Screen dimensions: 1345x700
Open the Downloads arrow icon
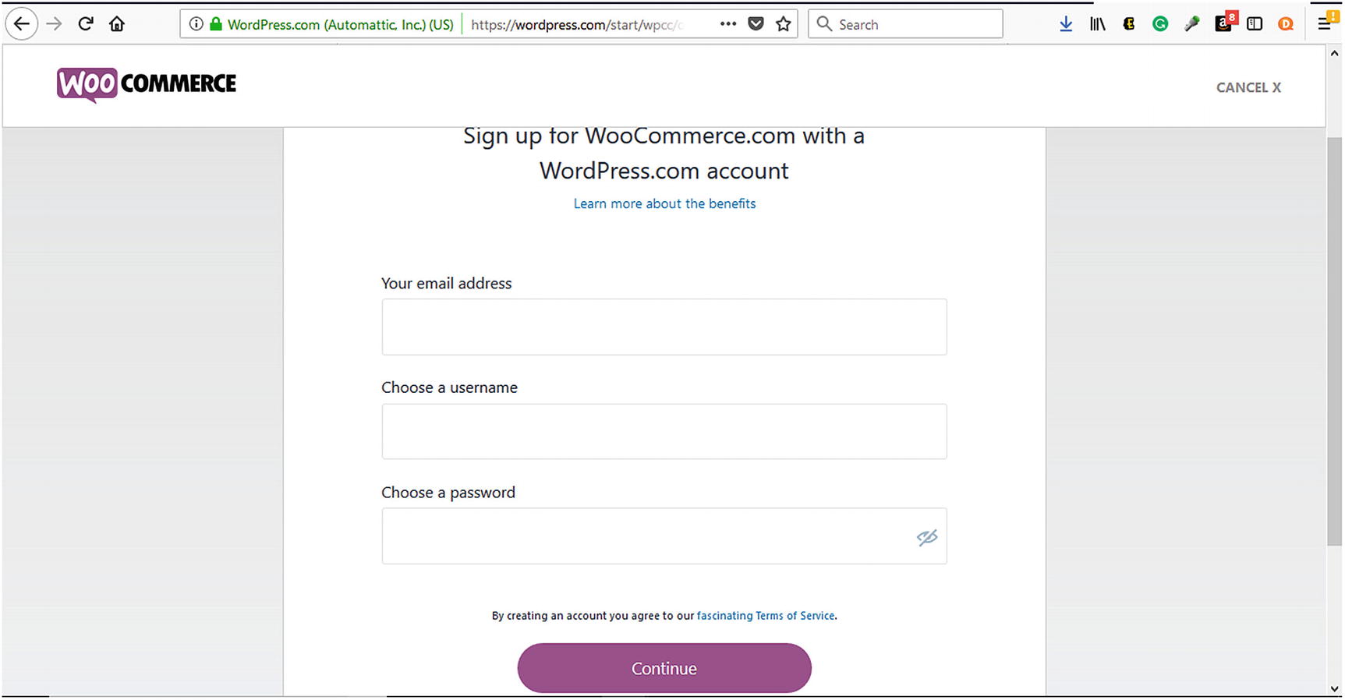click(x=1066, y=24)
